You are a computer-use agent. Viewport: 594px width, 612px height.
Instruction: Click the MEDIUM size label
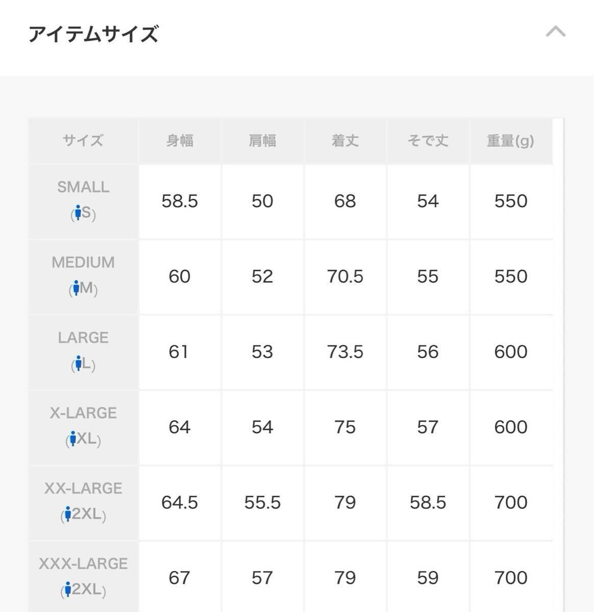pos(83,263)
